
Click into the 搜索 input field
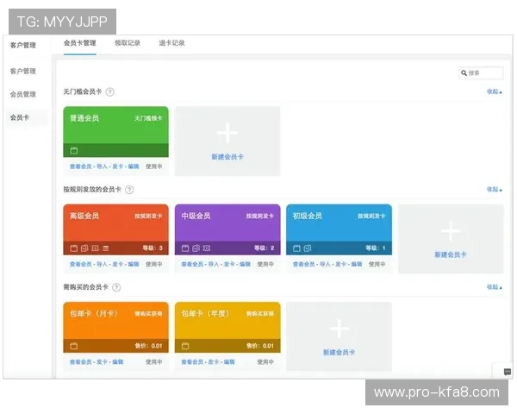[481, 73]
